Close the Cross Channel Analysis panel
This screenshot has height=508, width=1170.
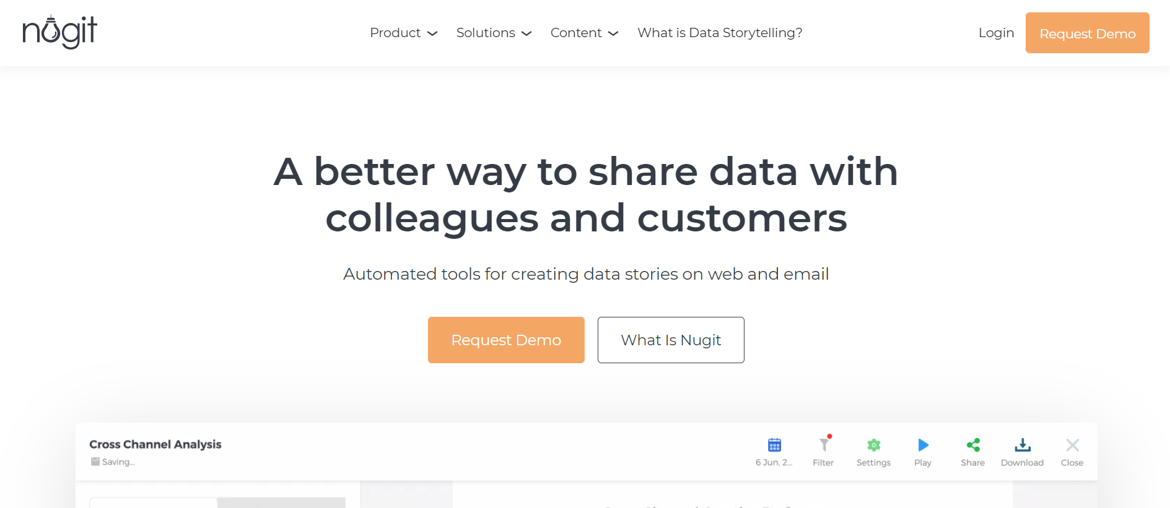coord(1072,445)
